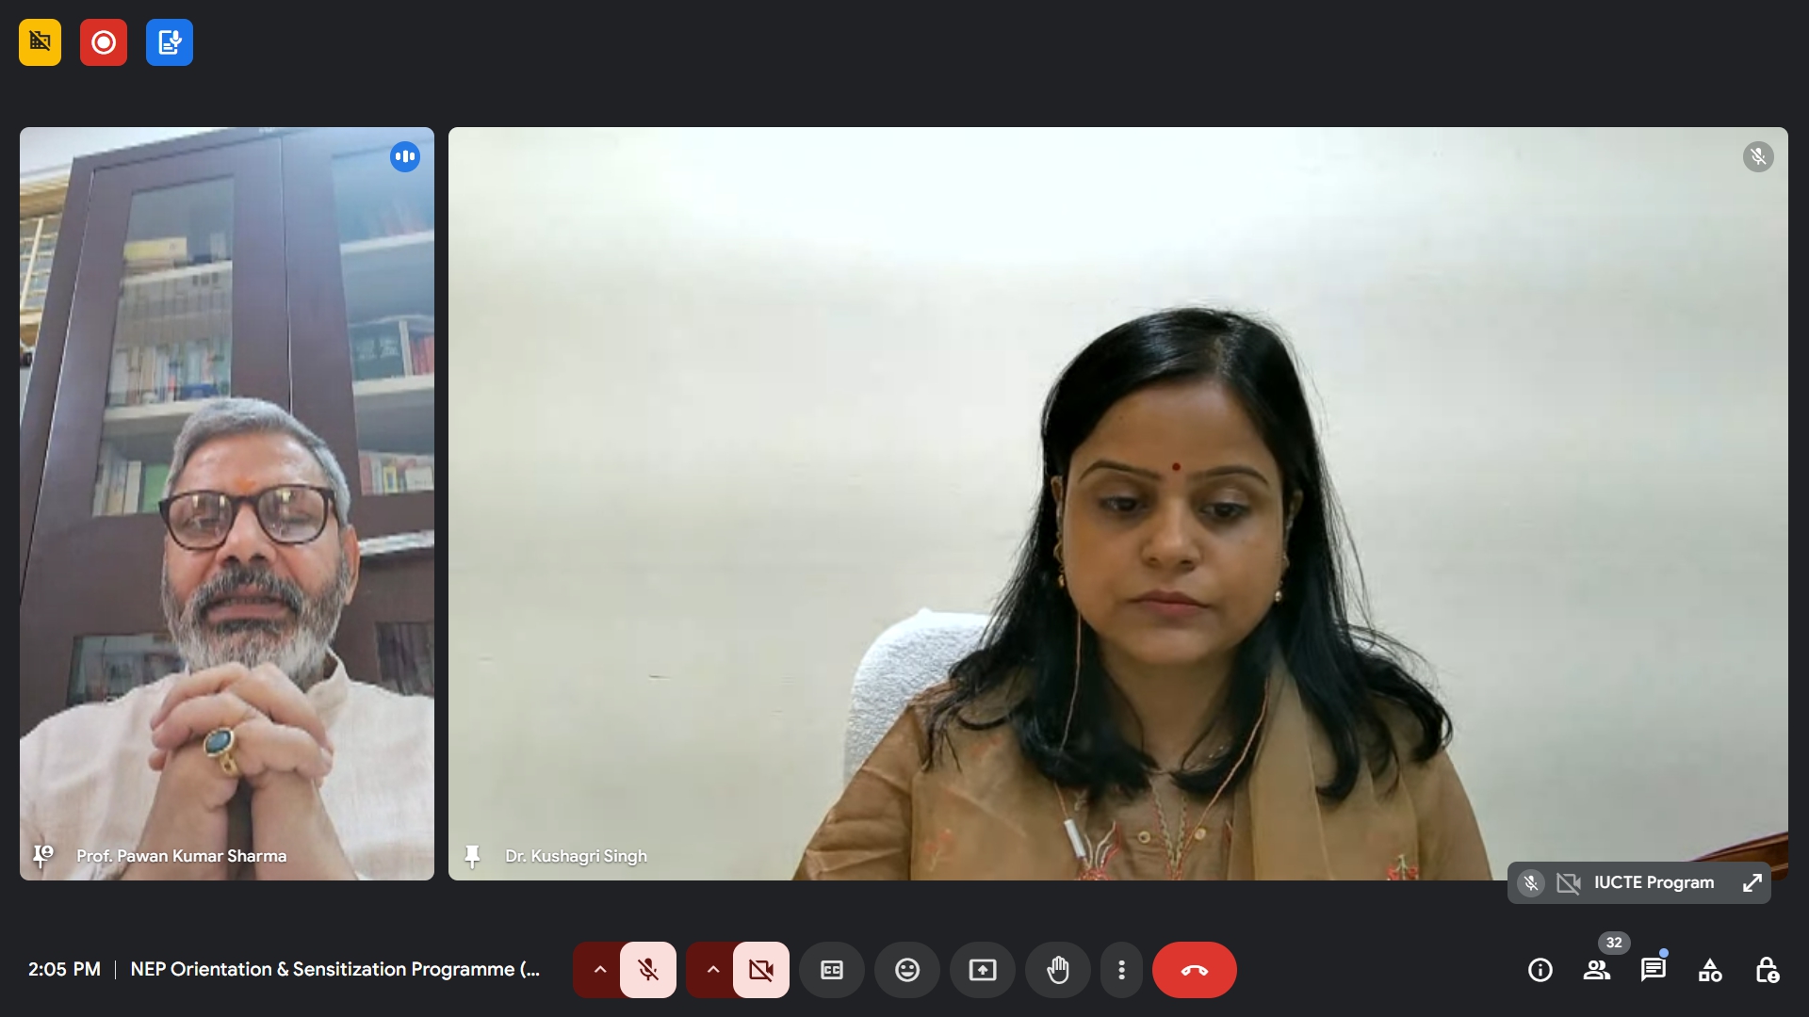Screen dimensions: 1809x1017
Task: Open the Activities shapes icon
Action: 1710,970
